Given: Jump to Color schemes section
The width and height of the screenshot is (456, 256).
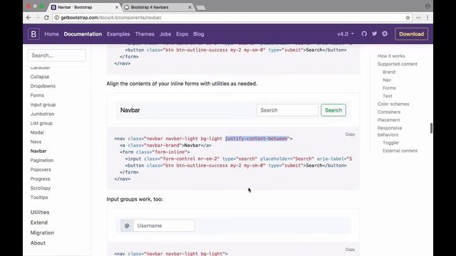Looking at the screenshot, I should point(393,104).
